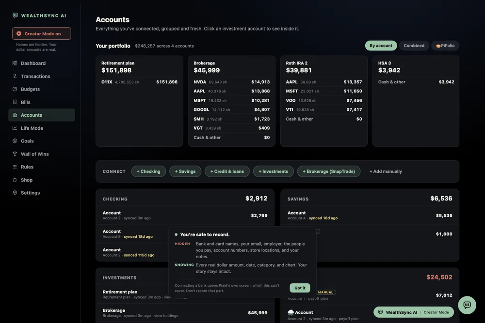The image size is (485, 323).
Task: Click the $2,912 checking total
Action: 256,198
